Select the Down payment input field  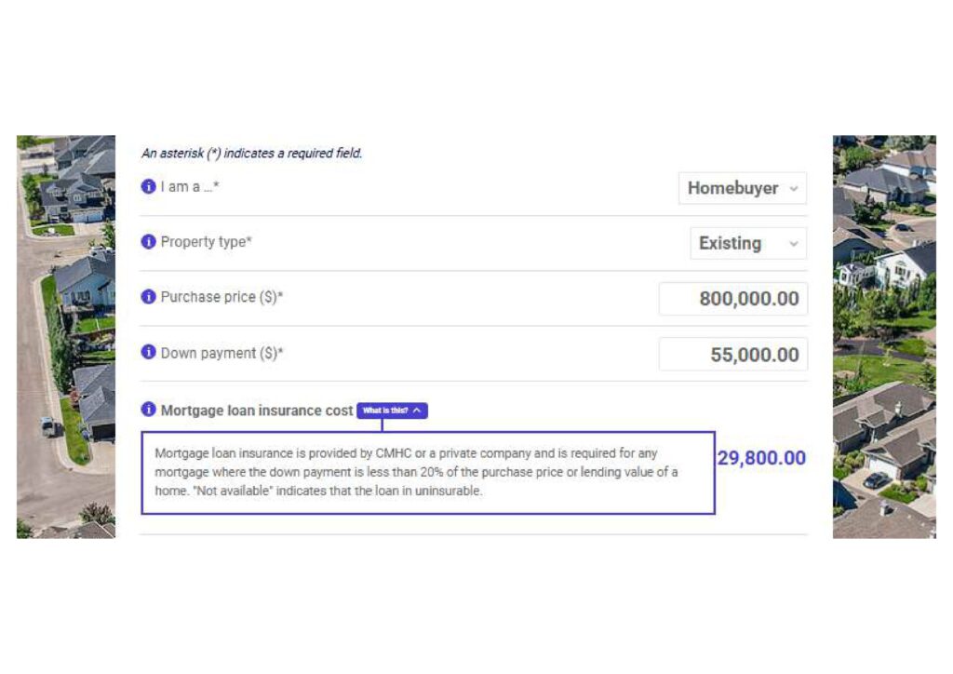coord(733,354)
